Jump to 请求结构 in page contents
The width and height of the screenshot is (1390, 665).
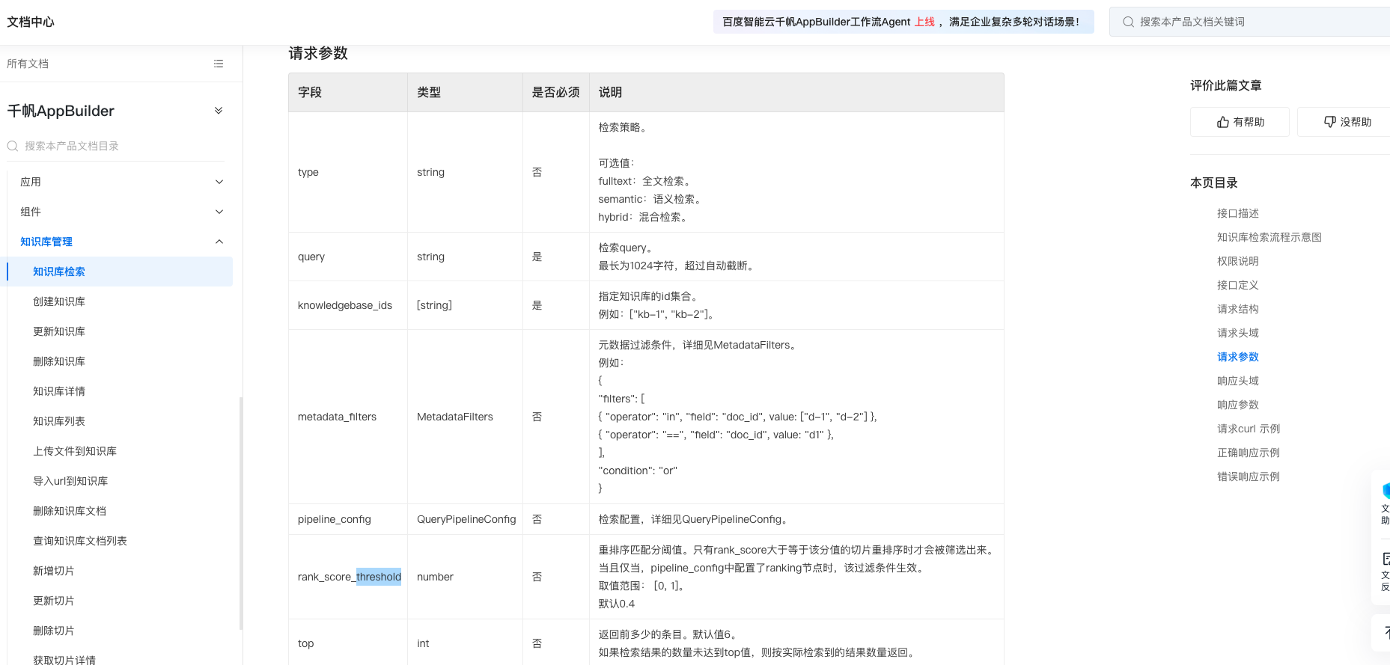pos(1238,309)
